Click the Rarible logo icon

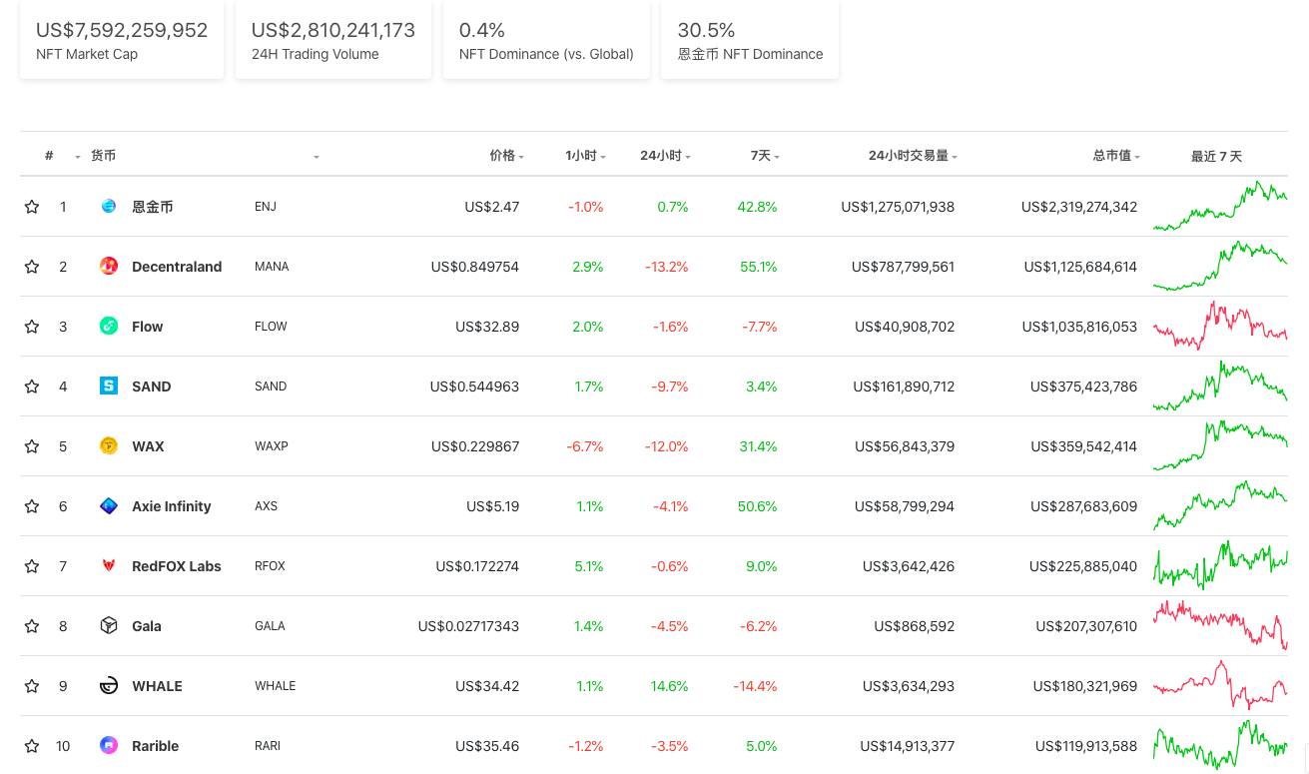tap(109, 746)
